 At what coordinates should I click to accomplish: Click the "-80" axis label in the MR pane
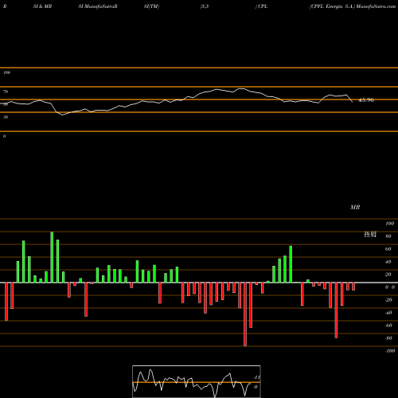click(x=388, y=338)
